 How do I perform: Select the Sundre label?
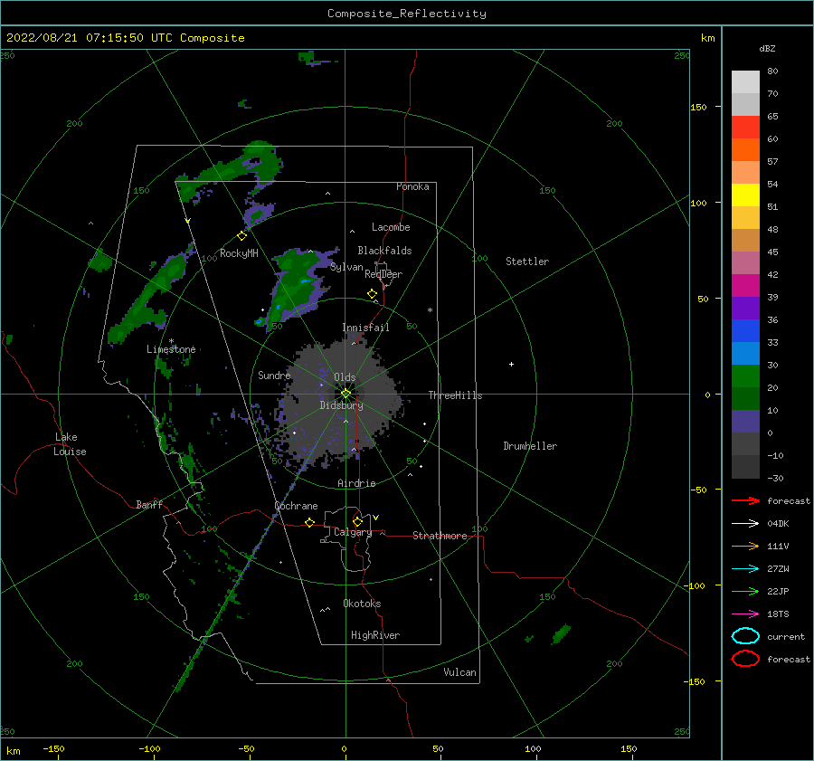coord(274,375)
